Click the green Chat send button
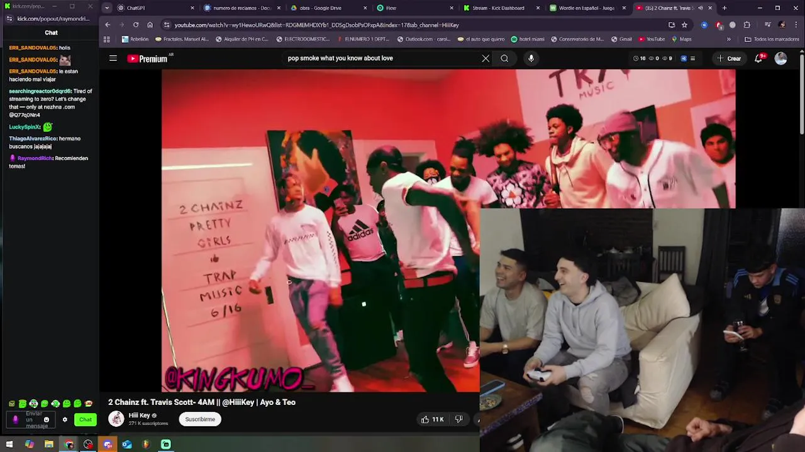This screenshot has width=805, height=452. click(86, 419)
